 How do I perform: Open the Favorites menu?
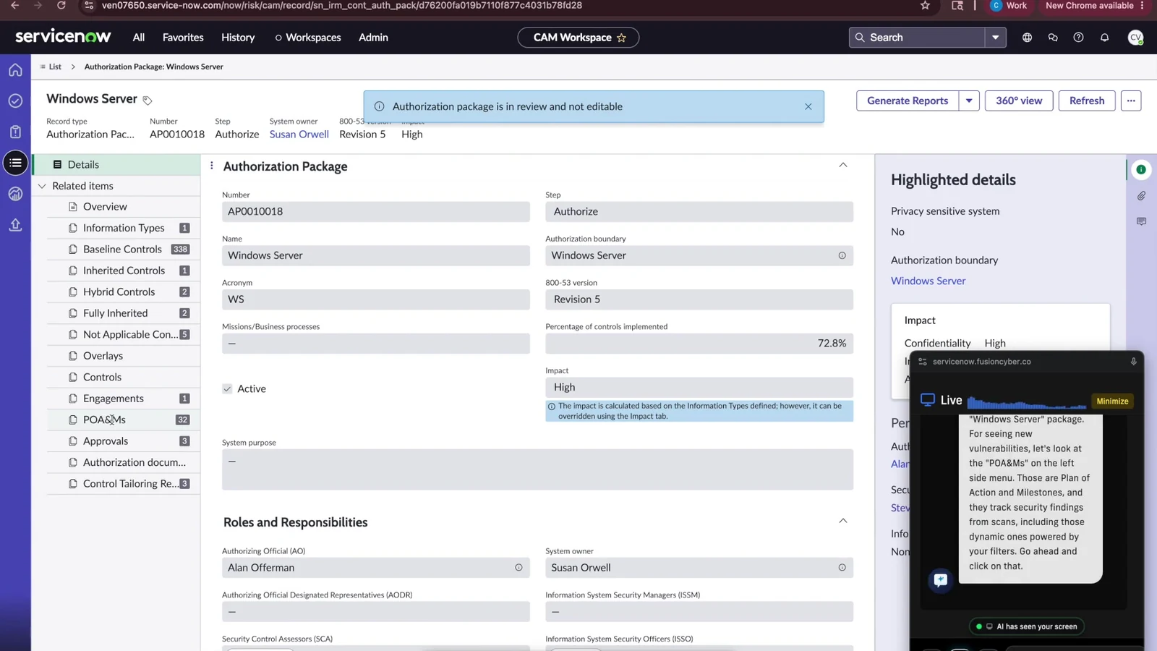tap(183, 38)
